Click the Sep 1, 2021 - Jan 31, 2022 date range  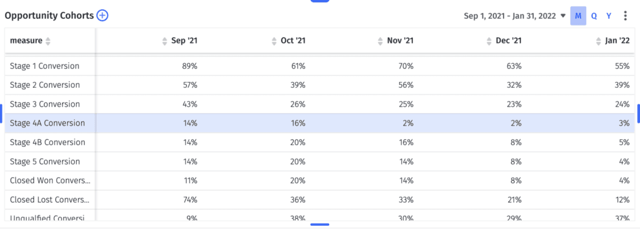pos(510,16)
